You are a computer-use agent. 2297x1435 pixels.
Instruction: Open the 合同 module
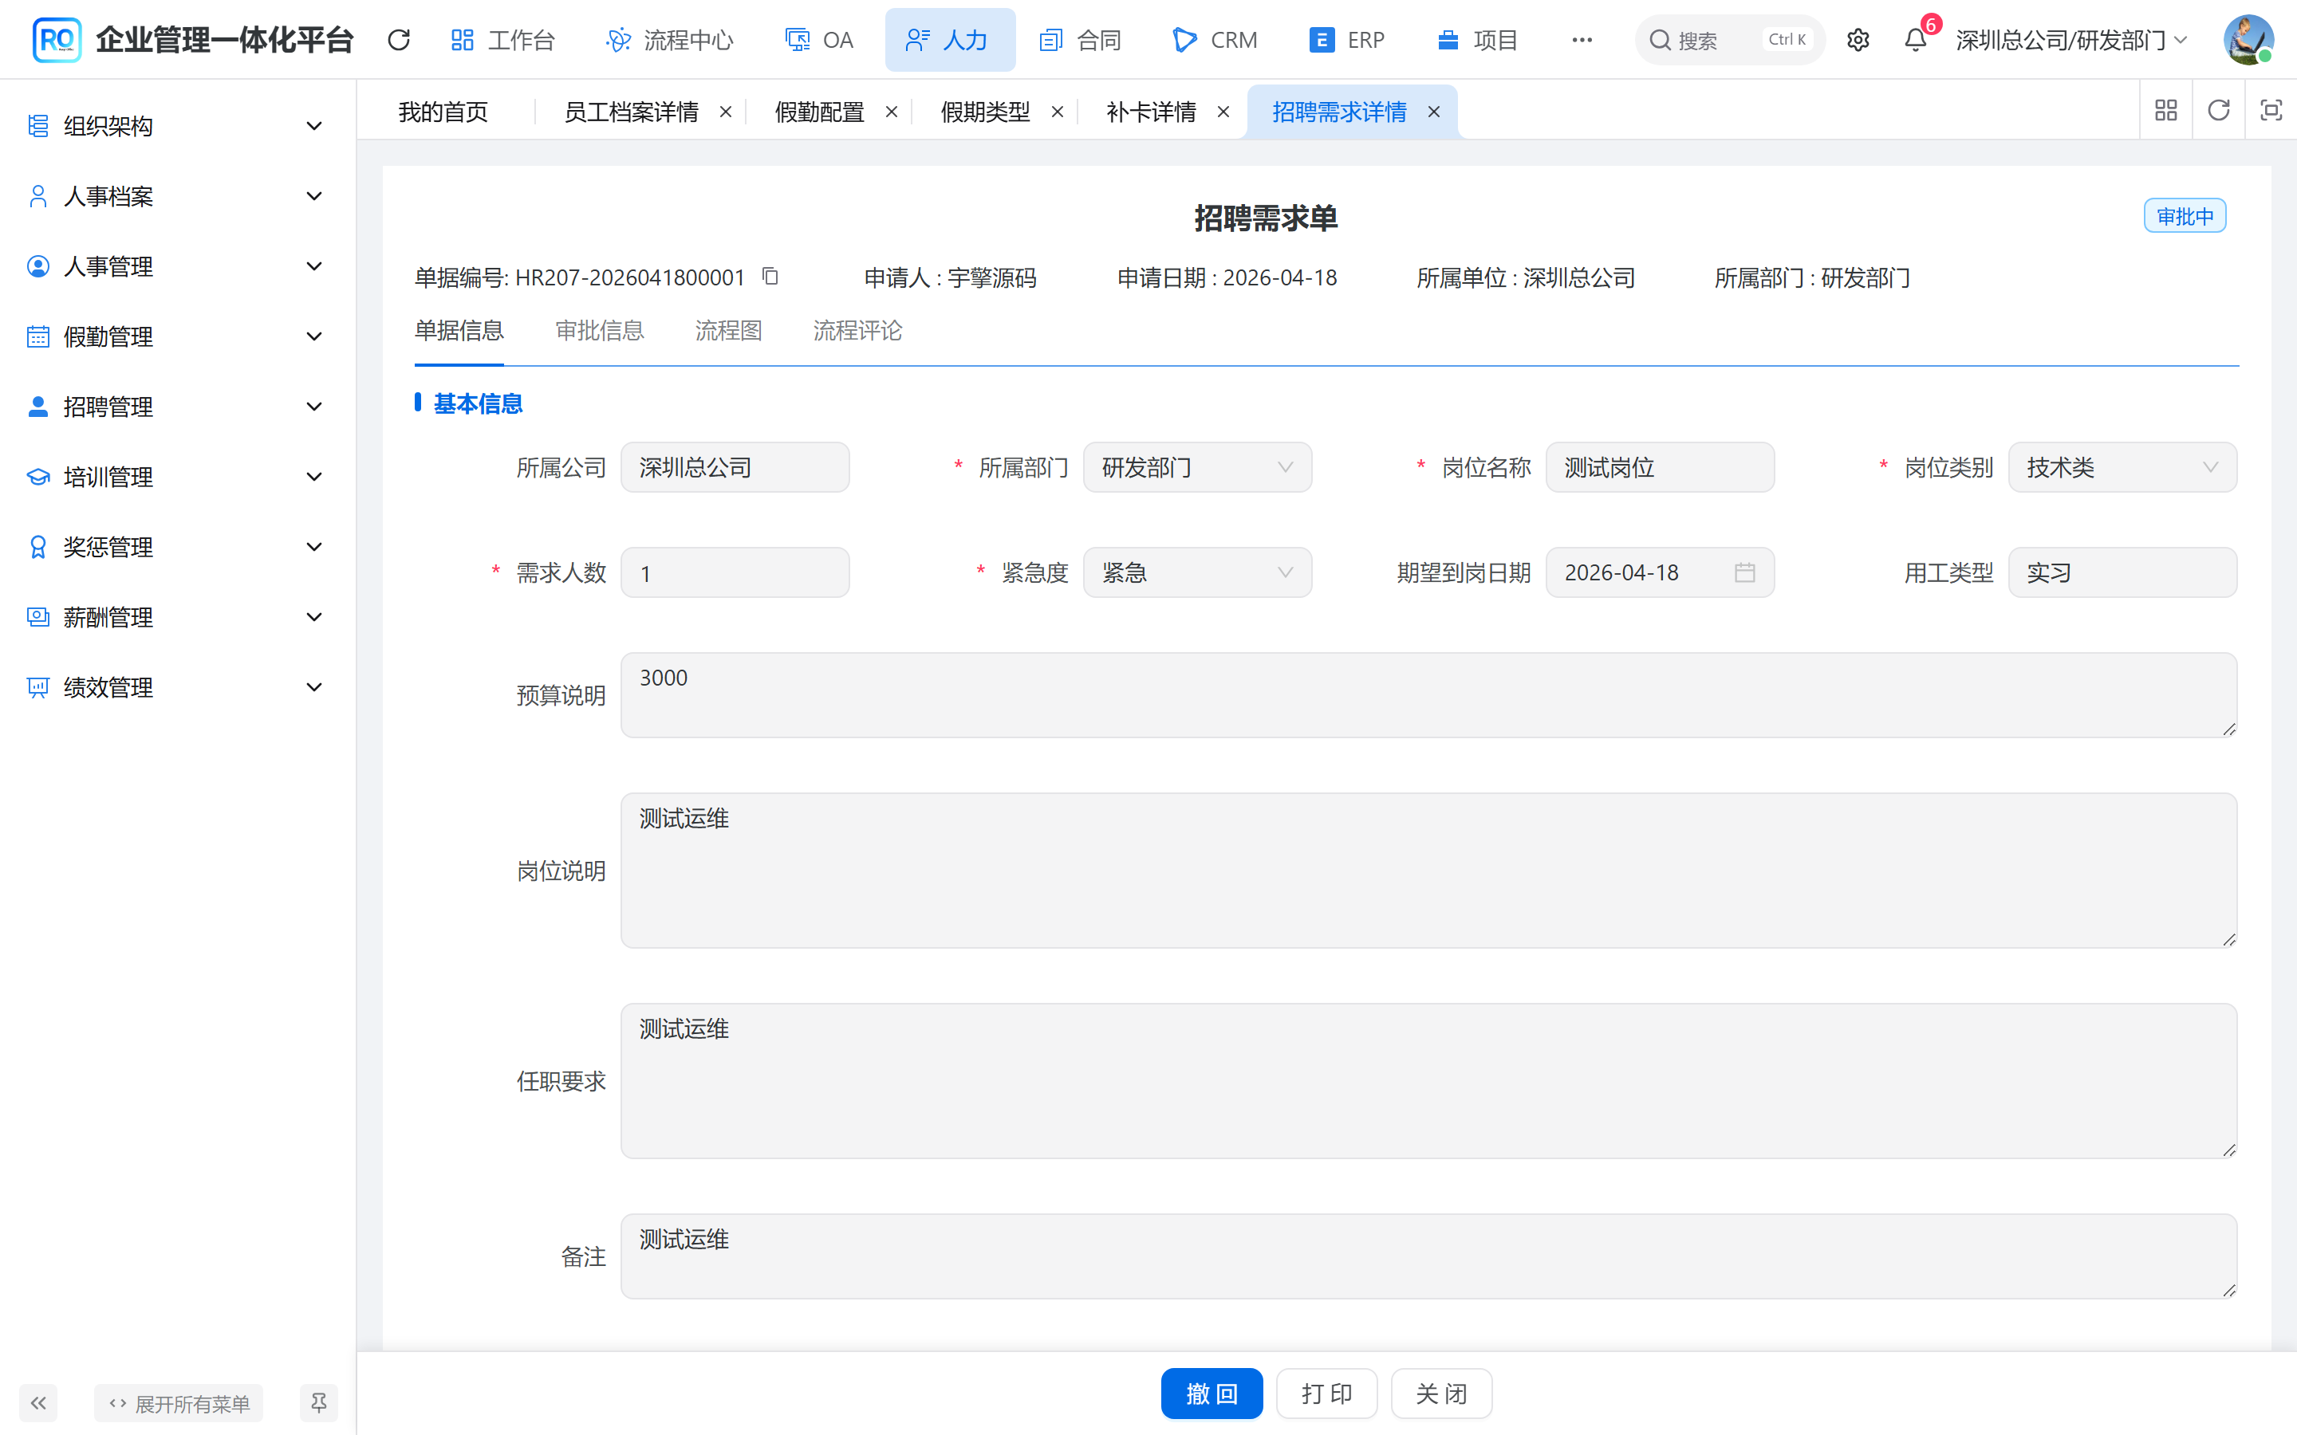pyautogui.click(x=1082, y=40)
